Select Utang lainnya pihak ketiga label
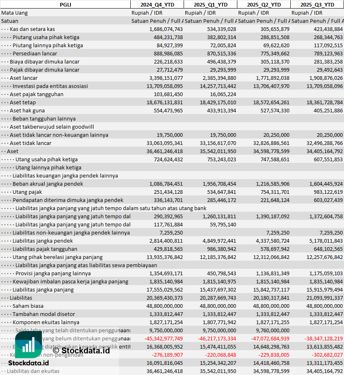Screen dimensions: 344x375 point(48,167)
